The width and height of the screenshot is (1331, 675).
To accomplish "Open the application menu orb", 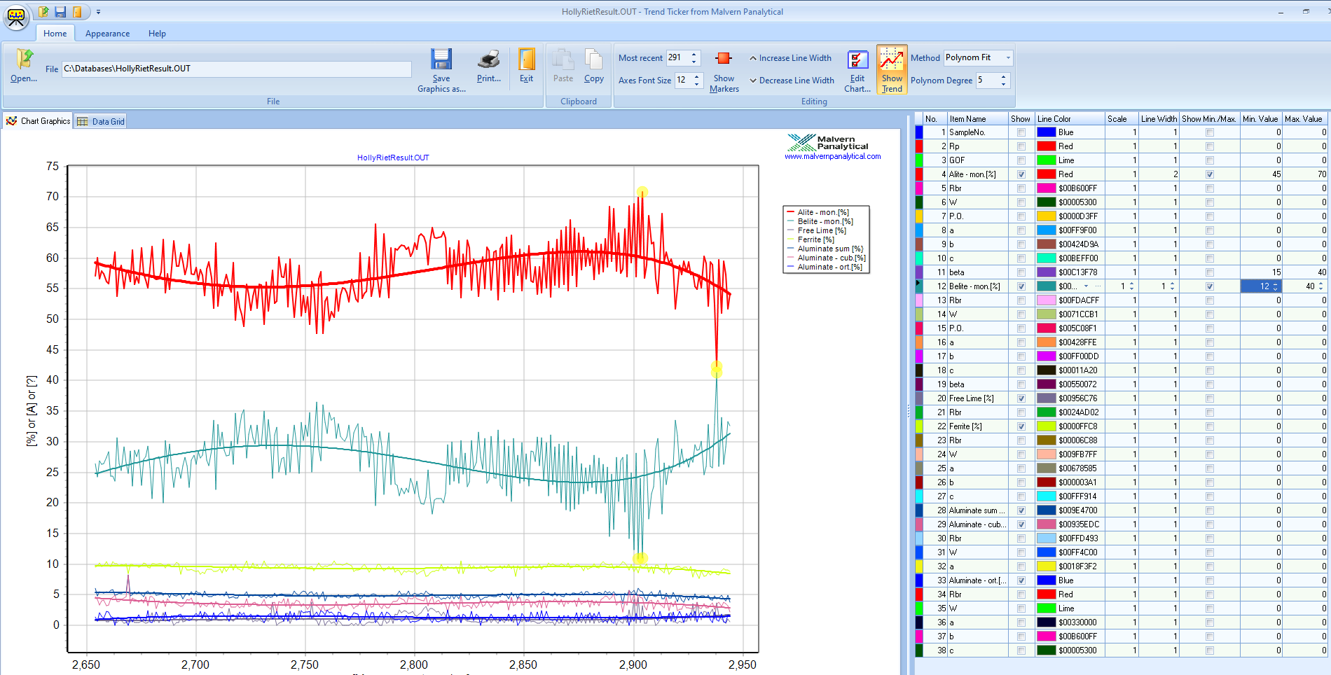I will coord(16,17).
